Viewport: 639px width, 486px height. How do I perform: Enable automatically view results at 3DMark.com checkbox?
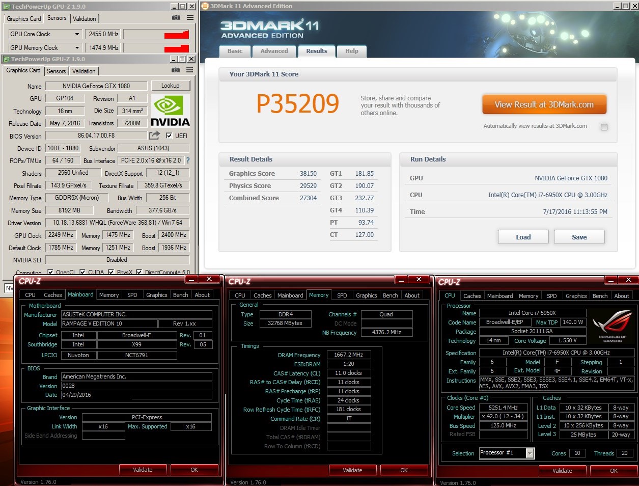(x=604, y=127)
